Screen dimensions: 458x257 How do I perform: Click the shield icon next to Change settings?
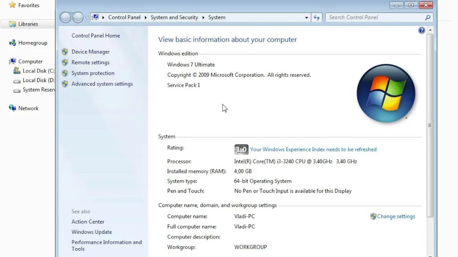pos(373,216)
